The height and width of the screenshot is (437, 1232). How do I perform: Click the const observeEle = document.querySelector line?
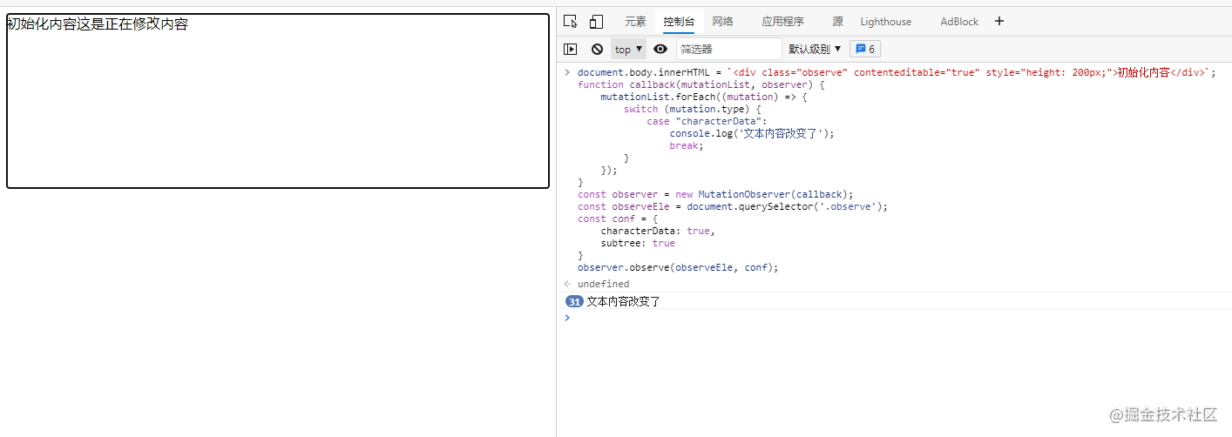coord(733,206)
